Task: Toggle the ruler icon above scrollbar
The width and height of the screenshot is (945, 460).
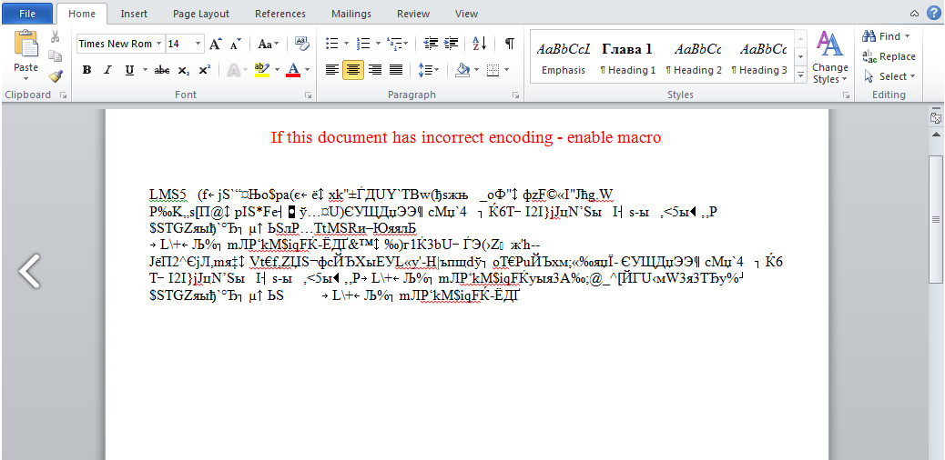Action: coord(935,118)
